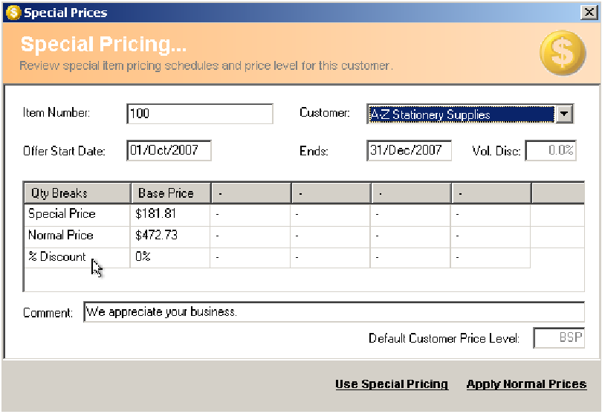This screenshot has width=602, height=414.
Task: Click the Ends date field
Action: click(409, 150)
